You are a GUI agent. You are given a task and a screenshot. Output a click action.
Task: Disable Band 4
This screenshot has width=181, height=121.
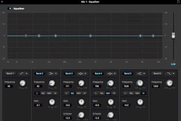click(x=98, y=74)
